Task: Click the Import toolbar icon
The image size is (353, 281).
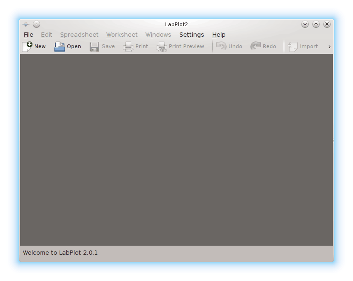Action: click(x=293, y=46)
